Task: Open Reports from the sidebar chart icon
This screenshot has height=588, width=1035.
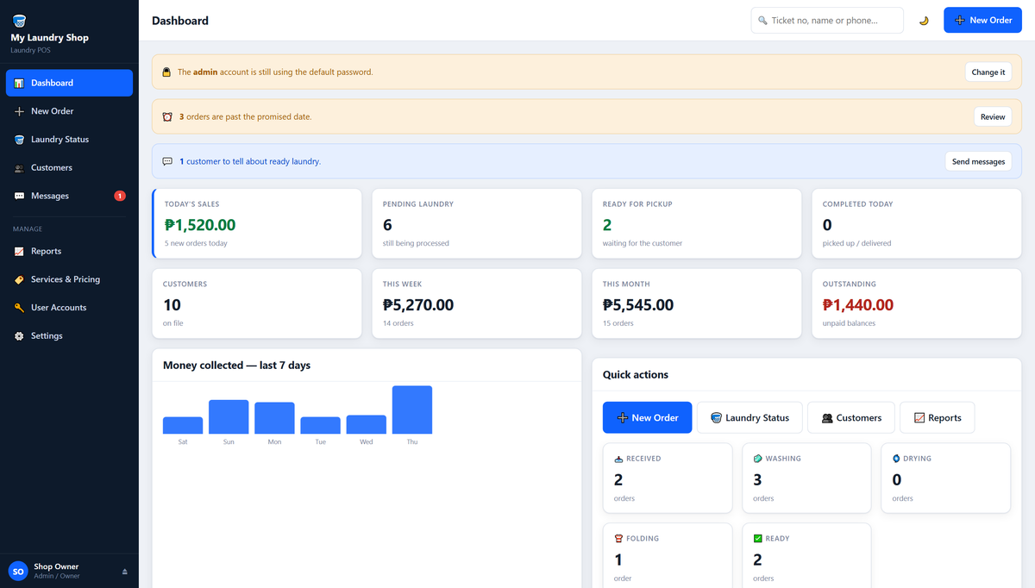Action: (x=19, y=251)
